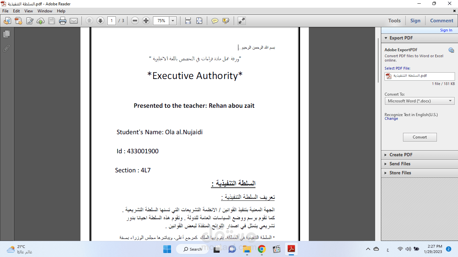Click the 'Section : 4L7' text

click(x=133, y=170)
